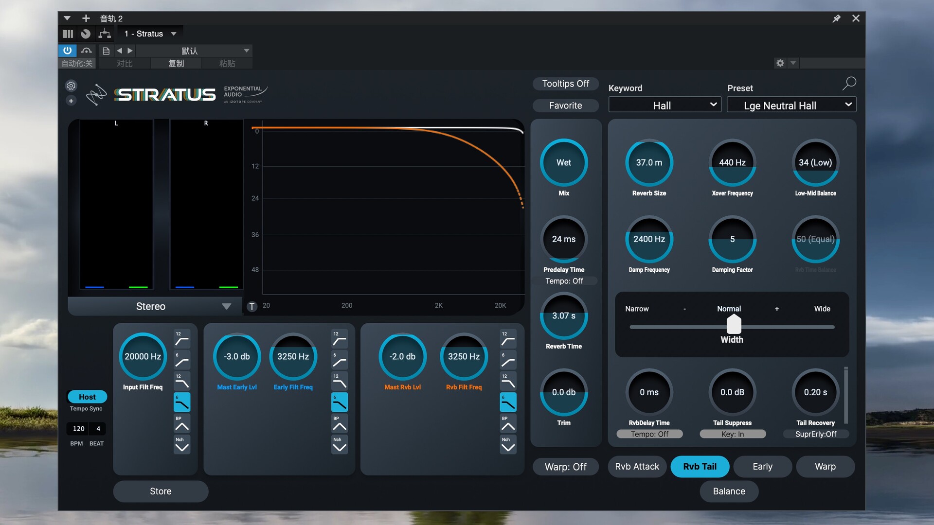
Task: Click the plus icon below settings gear
Action: 71,101
